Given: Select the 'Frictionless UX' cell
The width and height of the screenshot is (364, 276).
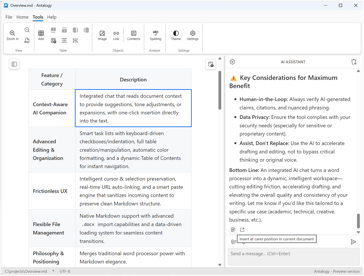Looking at the screenshot, I should [x=52, y=191].
